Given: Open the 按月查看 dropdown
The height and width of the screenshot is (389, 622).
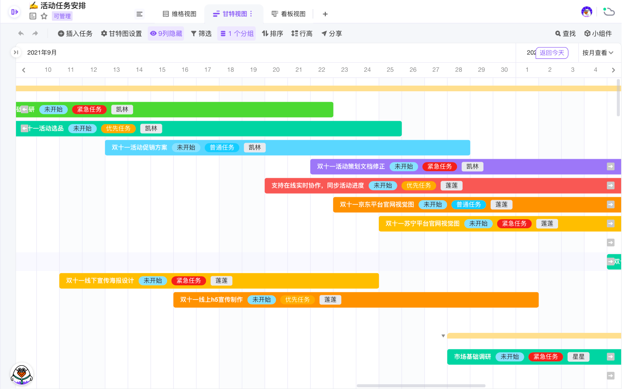Looking at the screenshot, I should (598, 53).
